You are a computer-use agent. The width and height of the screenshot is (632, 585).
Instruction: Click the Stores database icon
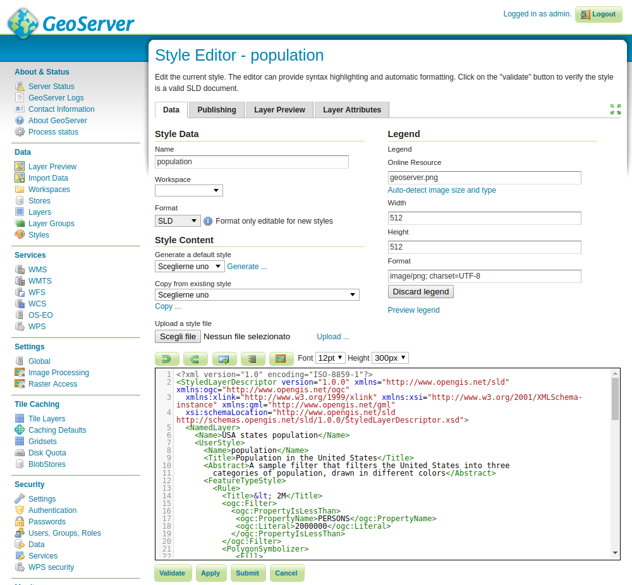pos(20,201)
